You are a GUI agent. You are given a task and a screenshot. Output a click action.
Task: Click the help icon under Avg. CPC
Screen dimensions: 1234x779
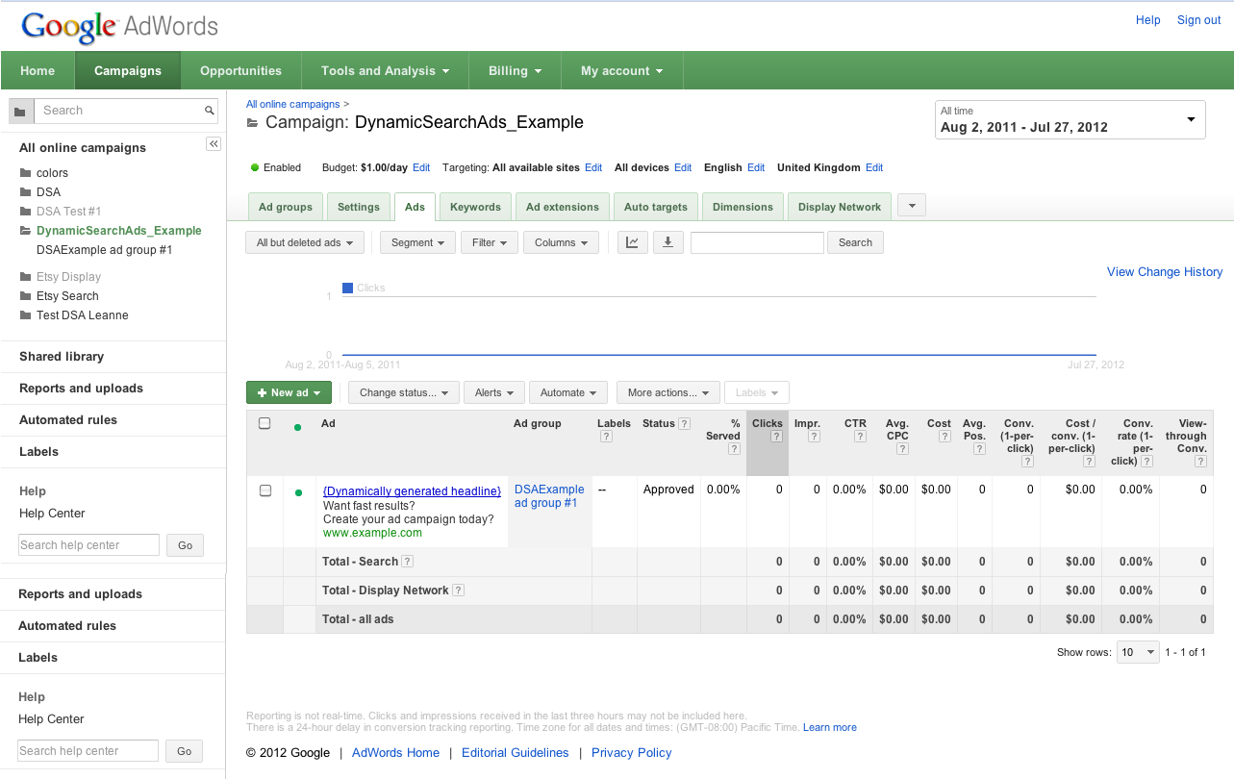click(x=903, y=449)
